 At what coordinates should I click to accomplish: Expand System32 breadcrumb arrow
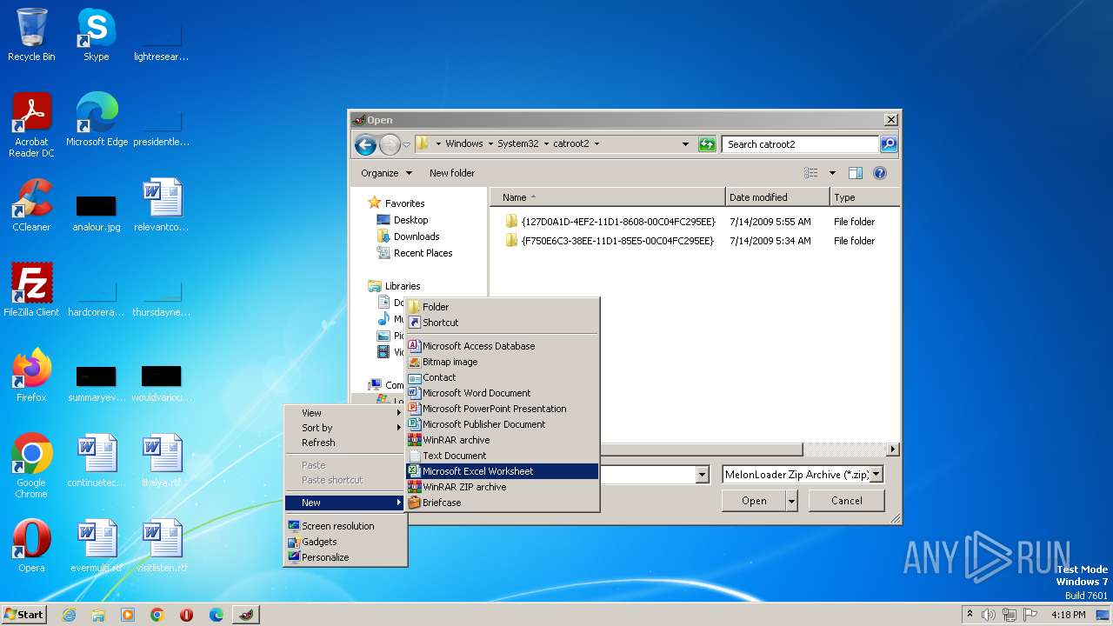click(544, 144)
